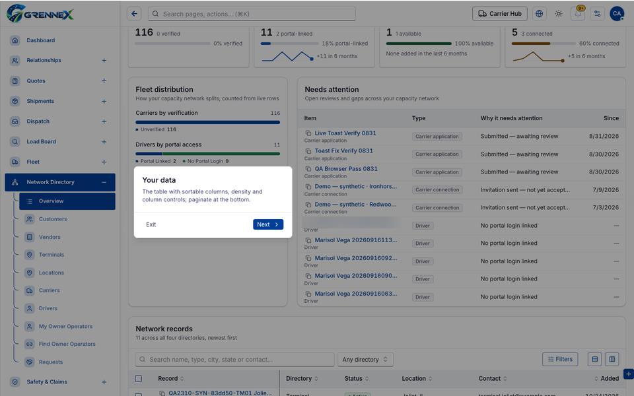
Task: Collapse the Network Directory section
Action: click(104, 182)
